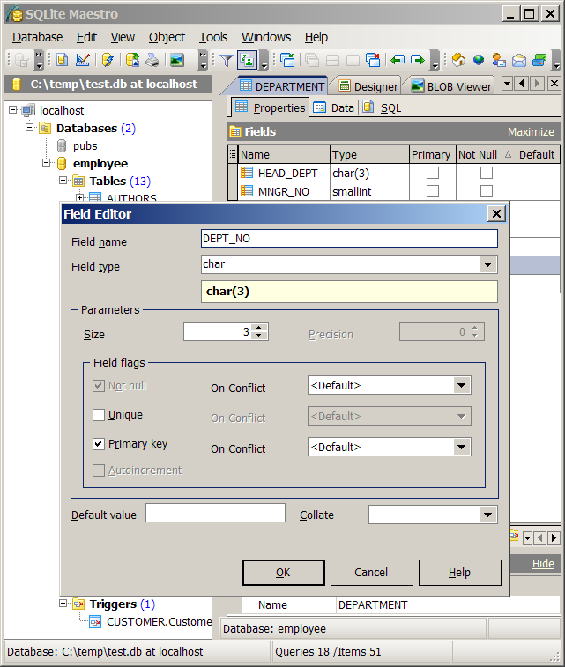Image resolution: width=565 pixels, height=667 pixels.
Task: Click the tile windows vertically icon
Action: pos(353,61)
